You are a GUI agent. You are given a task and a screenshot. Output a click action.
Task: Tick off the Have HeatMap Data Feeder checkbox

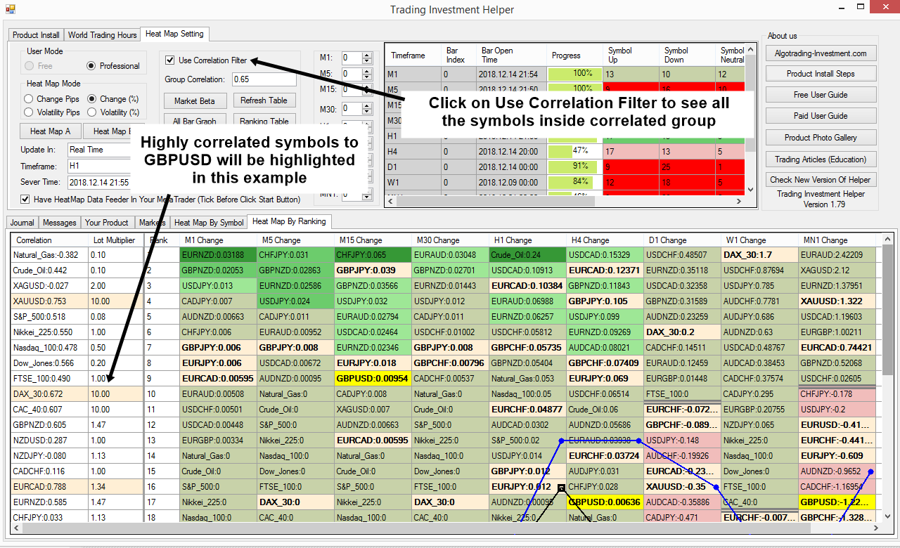point(25,199)
